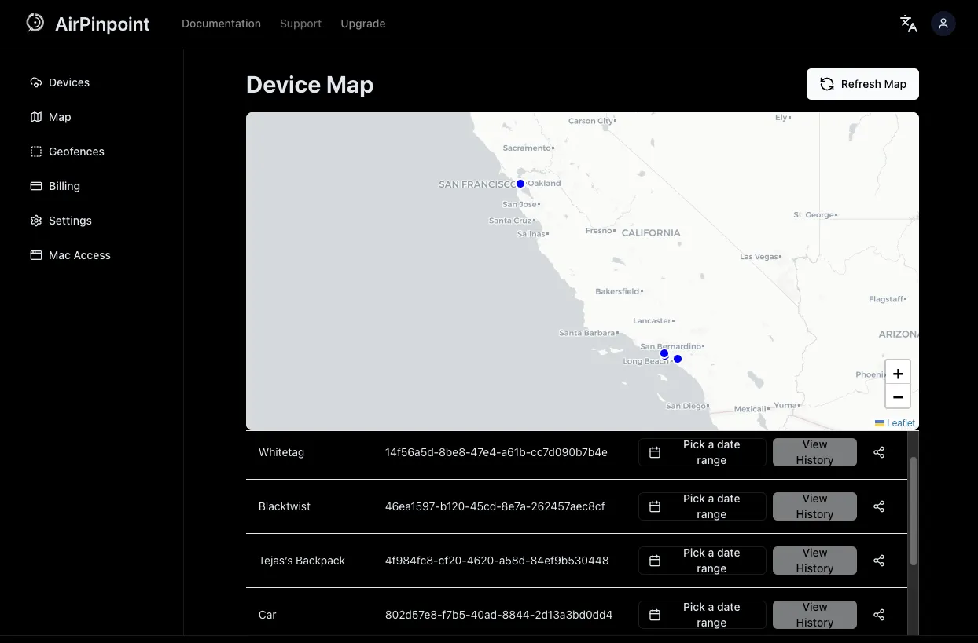
Task: Open the date range picker for Car
Action: [x=702, y=615]
